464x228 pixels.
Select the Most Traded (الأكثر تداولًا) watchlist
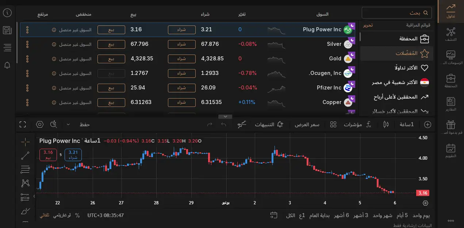pyautogui.click(x=396, y=68)
